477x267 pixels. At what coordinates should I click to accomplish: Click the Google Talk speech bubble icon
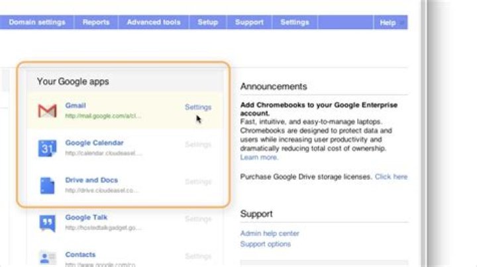(48, 223)
